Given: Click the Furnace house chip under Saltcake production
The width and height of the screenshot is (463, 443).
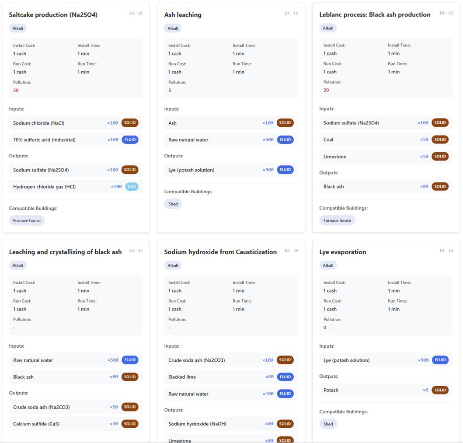Looking at the screenshot, I should click(x=27, y=220).
